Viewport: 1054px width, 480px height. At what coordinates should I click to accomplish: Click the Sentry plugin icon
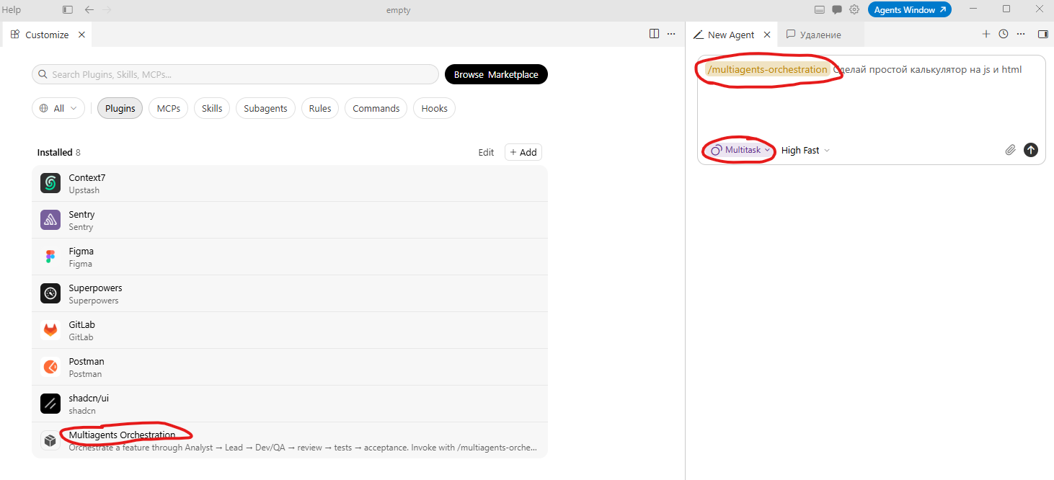(50, 221)
